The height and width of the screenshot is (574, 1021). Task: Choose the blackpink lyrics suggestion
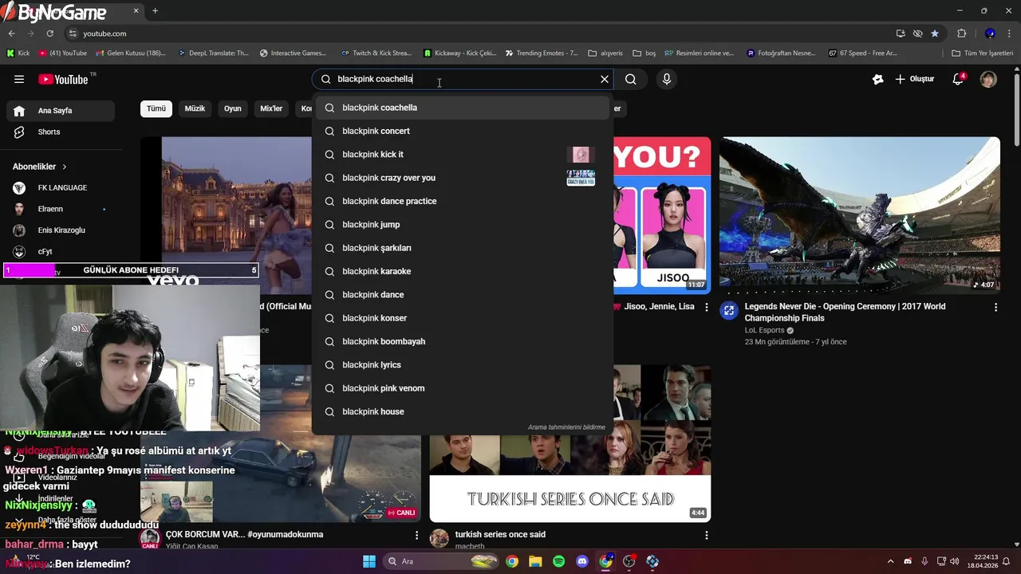pos(463,364)
